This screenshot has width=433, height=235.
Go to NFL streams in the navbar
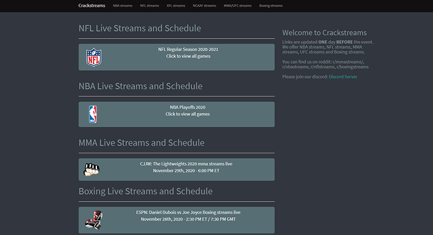click(x=150, y=6)
